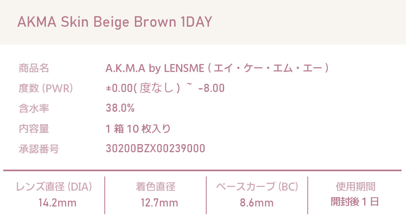Click the 承認番号 label

click(39, 149)
